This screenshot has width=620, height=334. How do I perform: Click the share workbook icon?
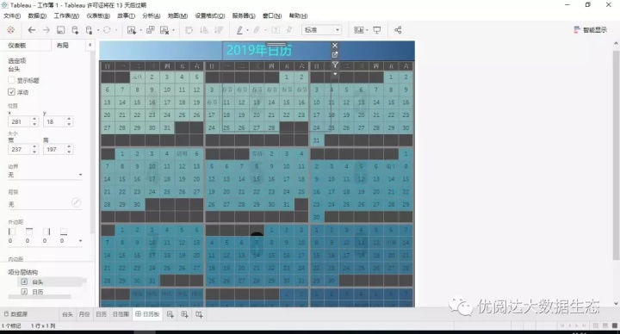click(x=398, y=30)
